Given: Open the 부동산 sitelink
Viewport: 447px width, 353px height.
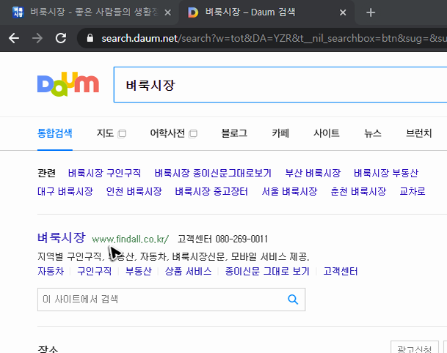Looking at the screenshot, I should click(138, 271).
